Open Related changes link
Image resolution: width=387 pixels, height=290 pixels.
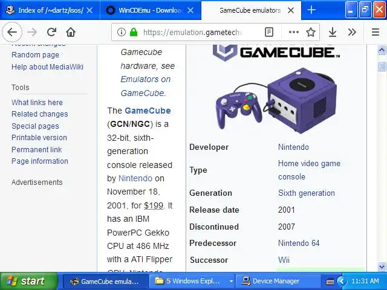(x=39, y=114)
